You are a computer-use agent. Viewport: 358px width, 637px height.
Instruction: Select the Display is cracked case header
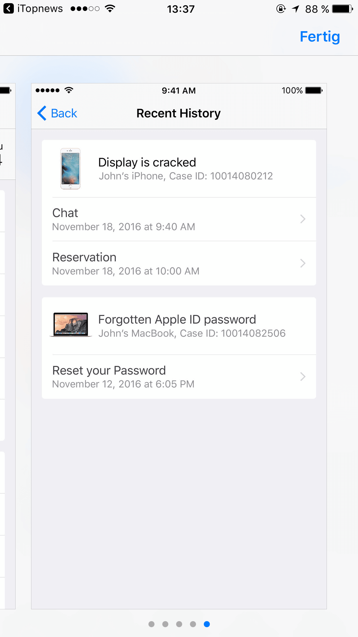(x=179, y=169)
